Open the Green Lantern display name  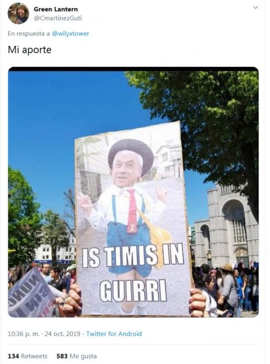tap(56, 9)
